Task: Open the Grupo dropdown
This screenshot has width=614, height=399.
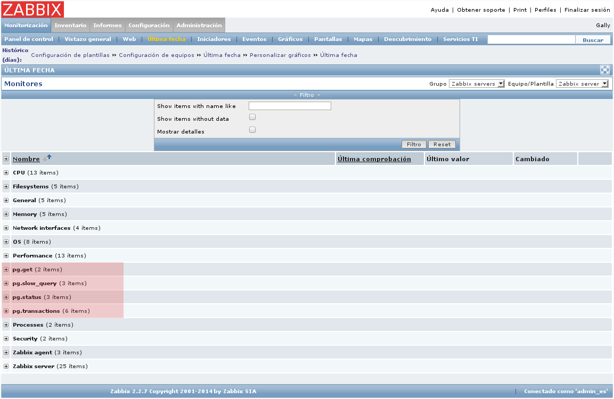Action: coord(477,84)
